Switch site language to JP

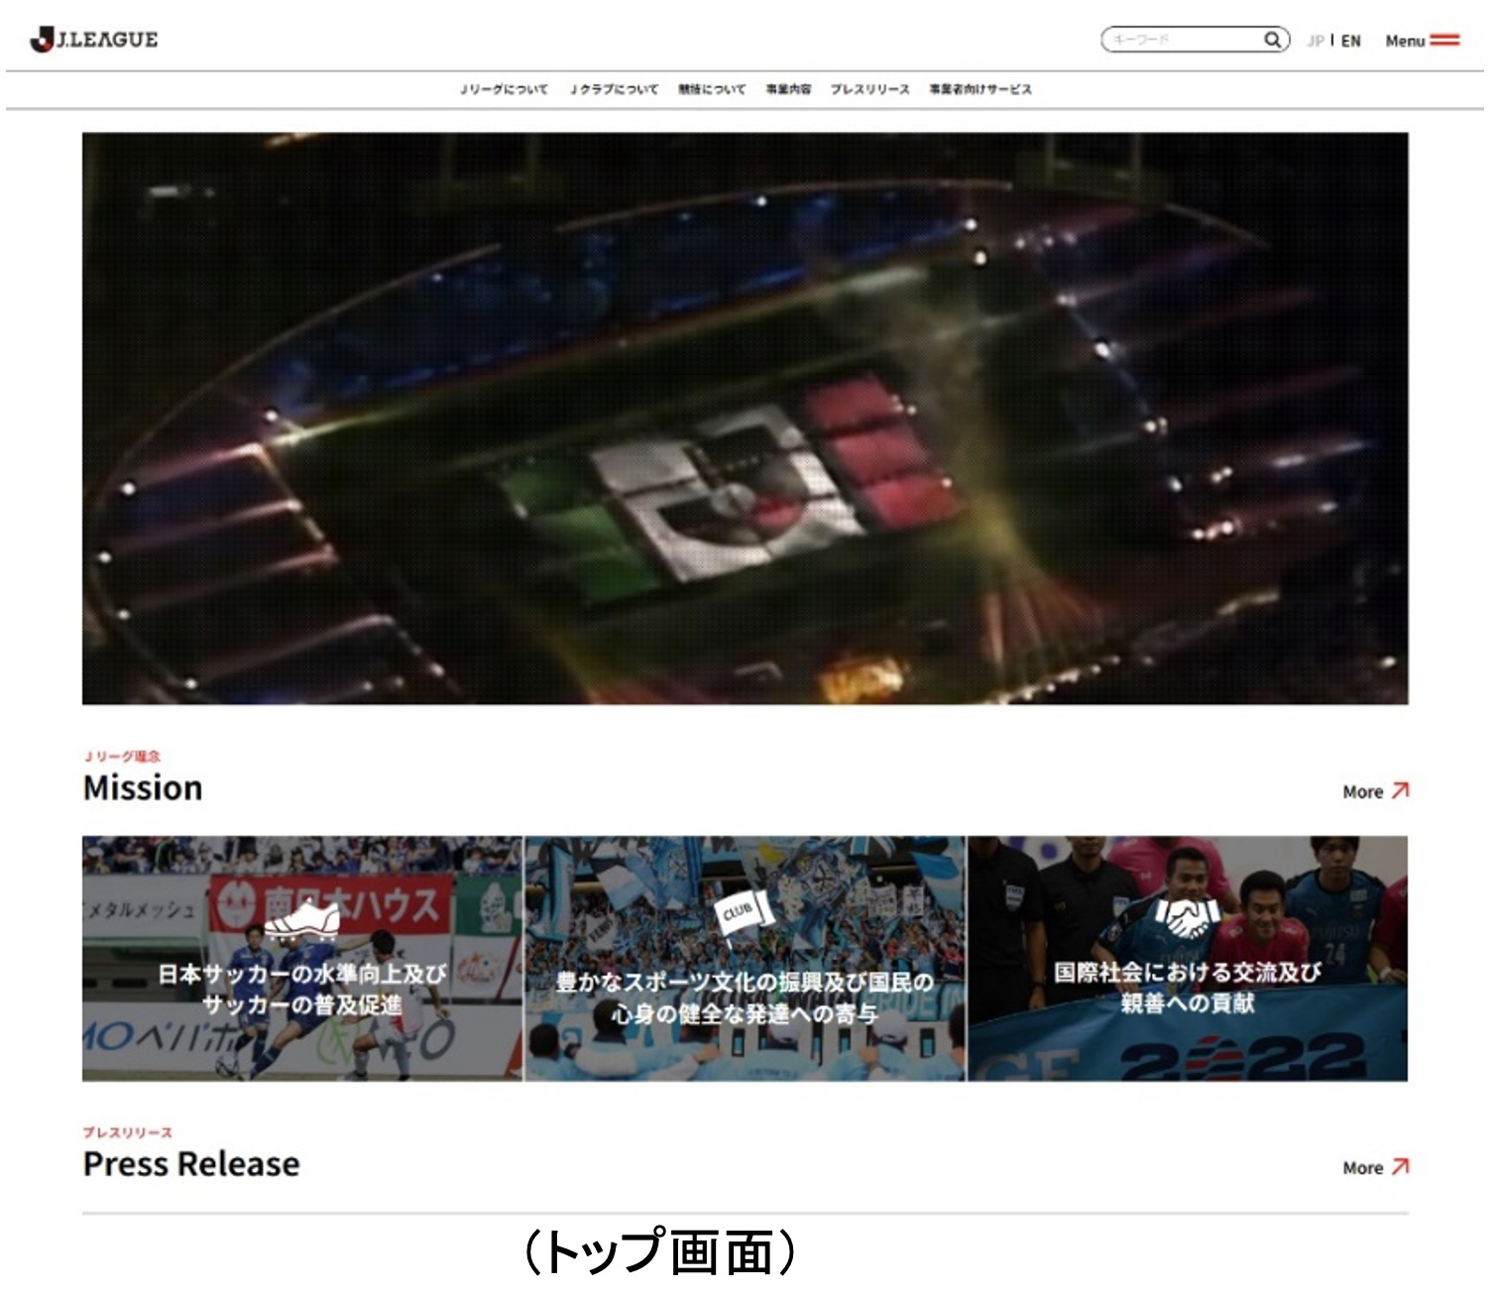[x=1318, y=41]
